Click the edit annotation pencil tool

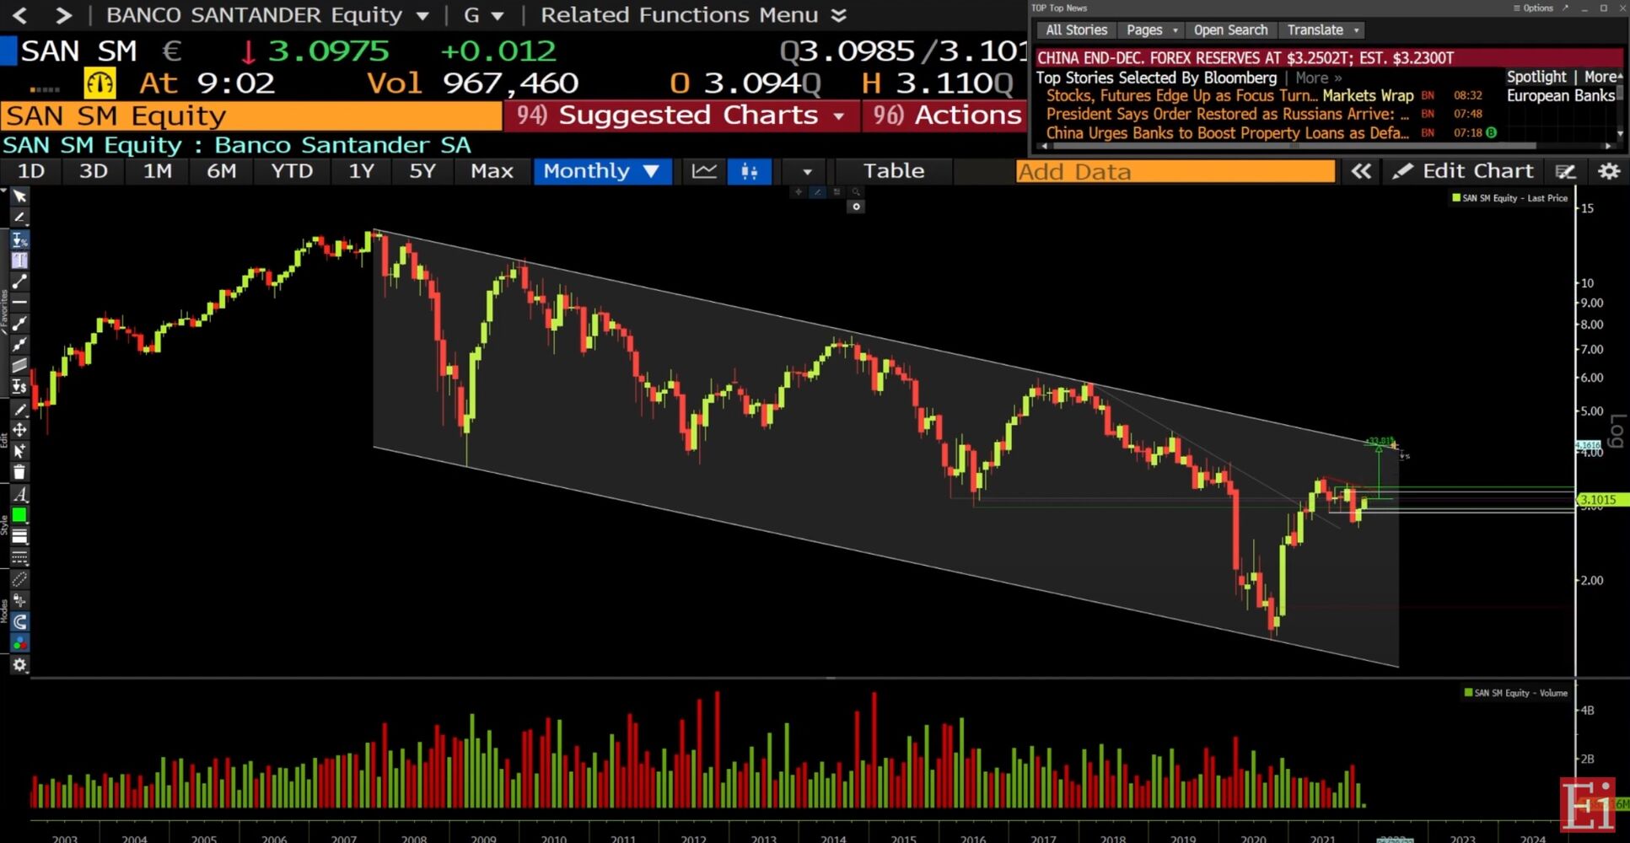19,410
